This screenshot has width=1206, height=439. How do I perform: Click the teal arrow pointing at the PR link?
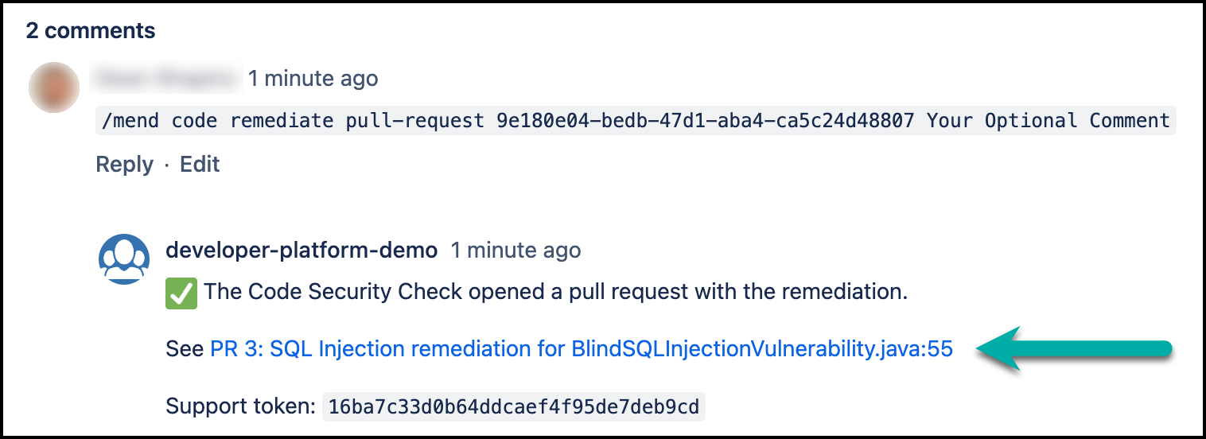click(1075, 348)
